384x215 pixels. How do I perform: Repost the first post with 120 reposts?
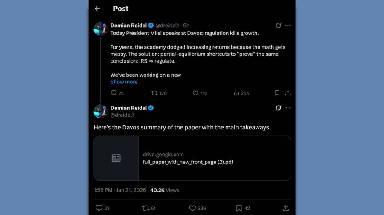point(154,93)
